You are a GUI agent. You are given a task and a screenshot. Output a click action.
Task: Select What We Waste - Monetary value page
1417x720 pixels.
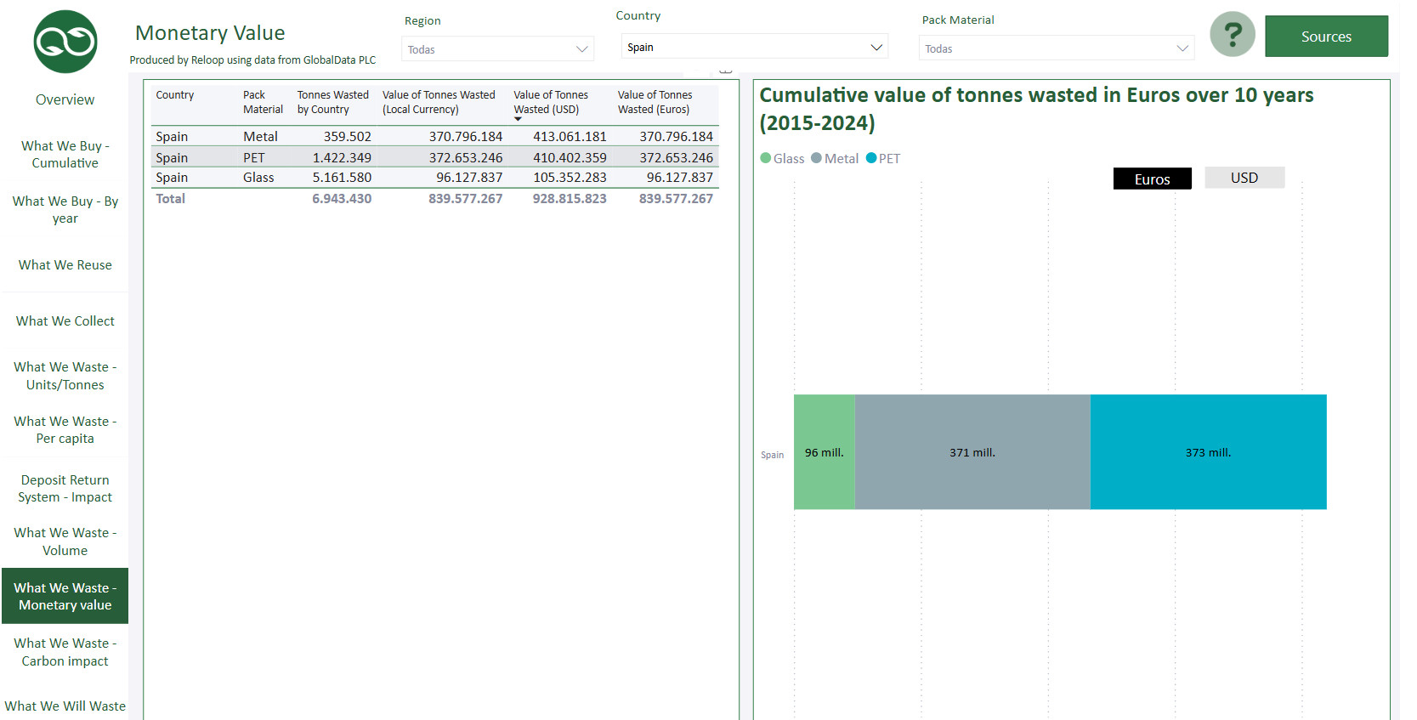click(x=65, y=596)
